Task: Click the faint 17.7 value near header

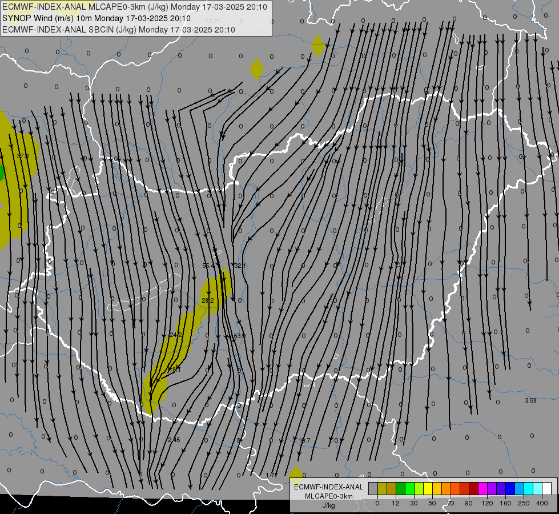Action: (x=211, y=21)
